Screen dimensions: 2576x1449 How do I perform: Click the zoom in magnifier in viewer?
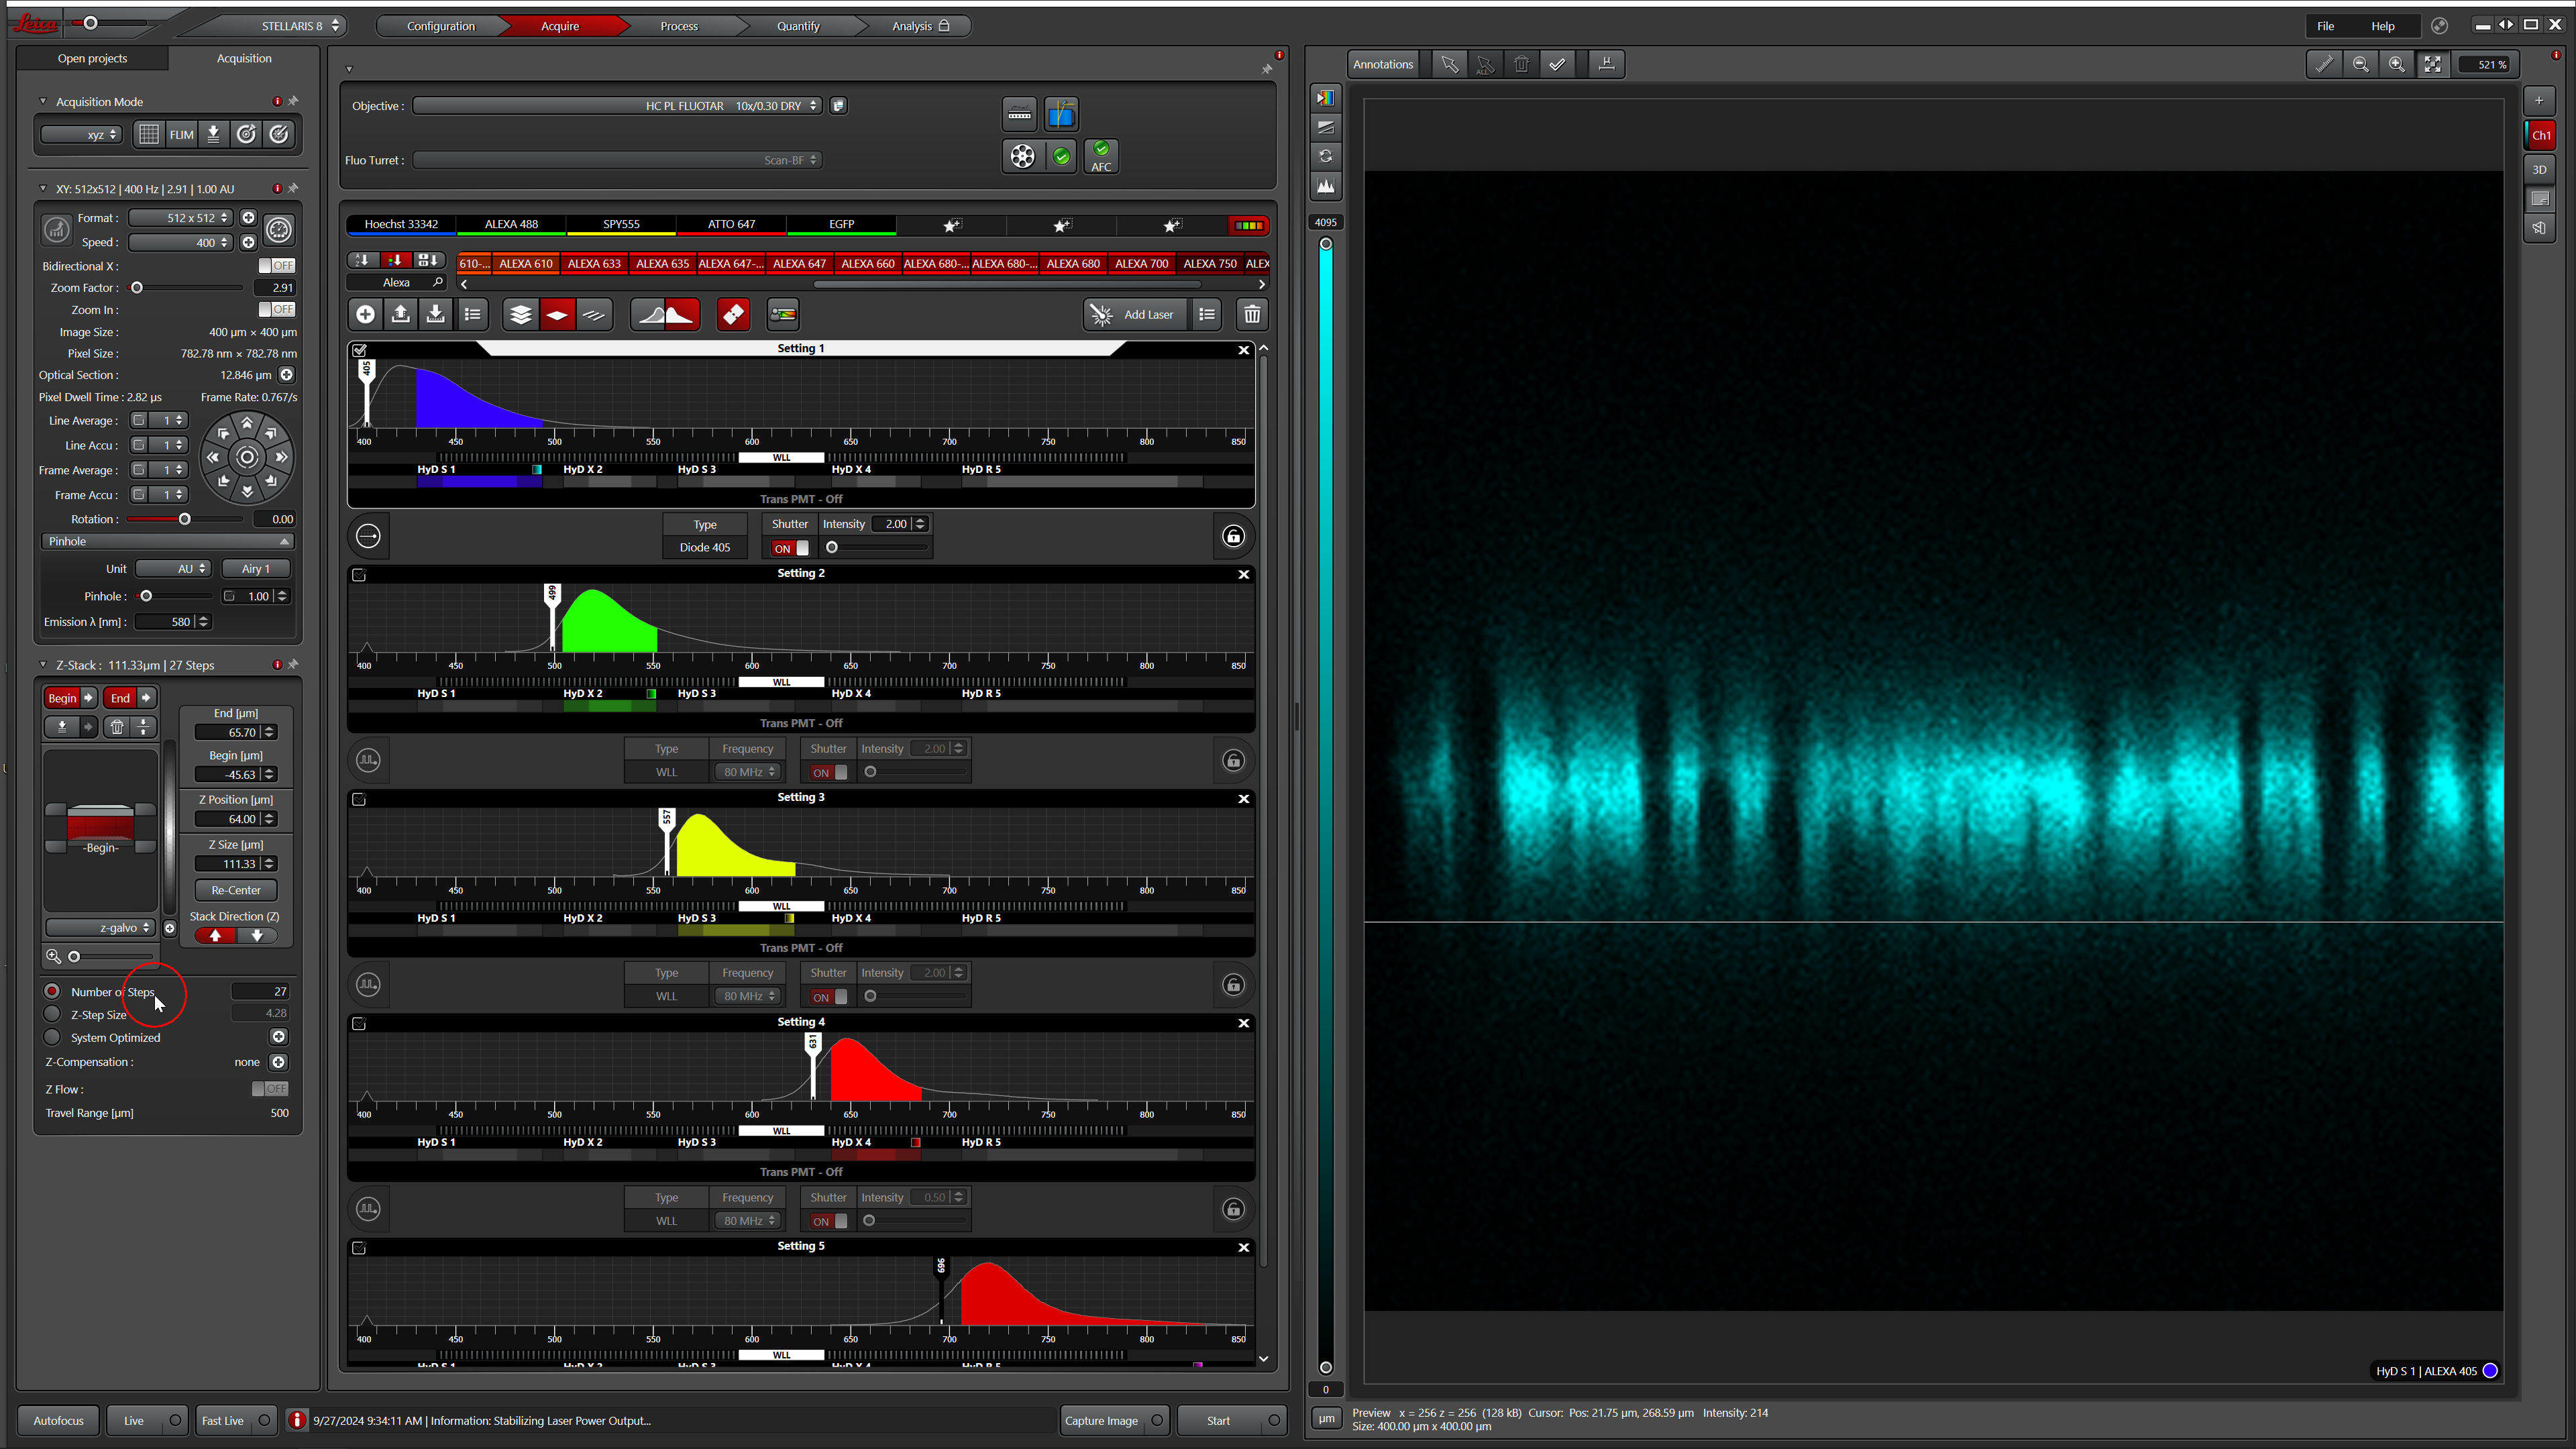click(2396, 64)
